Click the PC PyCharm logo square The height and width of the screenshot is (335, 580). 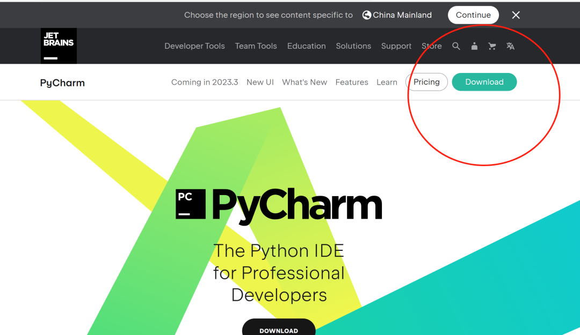191,204
